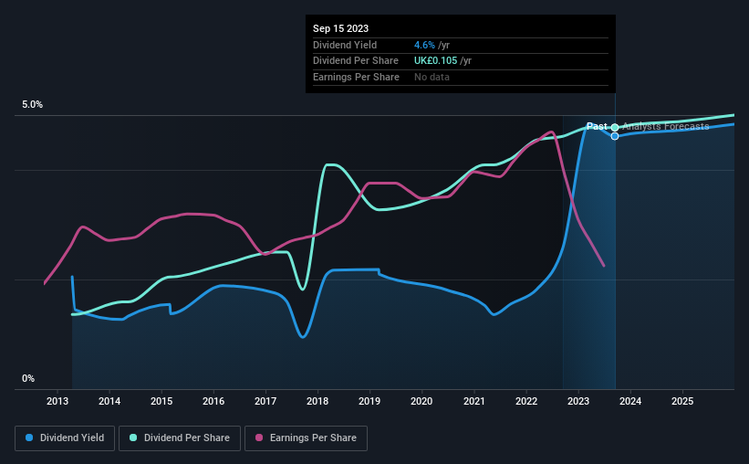Screen dimensions: 749x464
Task: Click the 2024 x-axis label
Action: (630, 401)
